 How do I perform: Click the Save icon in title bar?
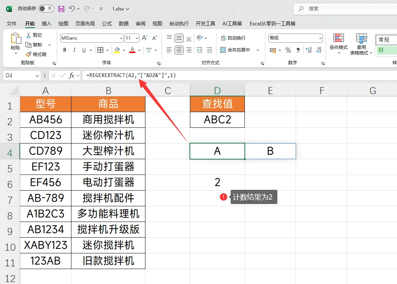tap(61, 9)
